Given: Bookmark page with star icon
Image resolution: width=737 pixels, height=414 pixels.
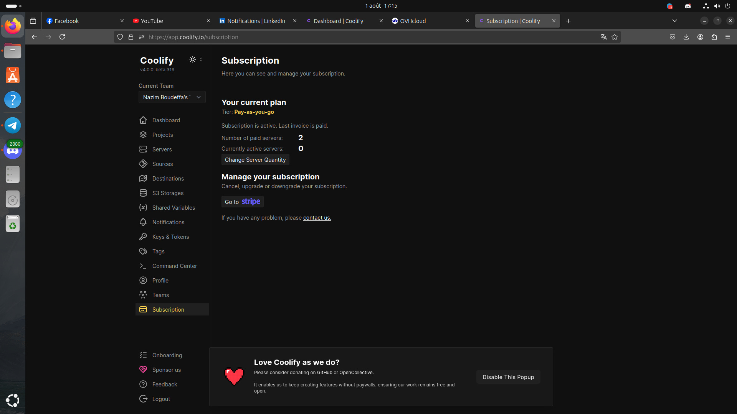Looking at the screenshot, I should tap(615, 37).
